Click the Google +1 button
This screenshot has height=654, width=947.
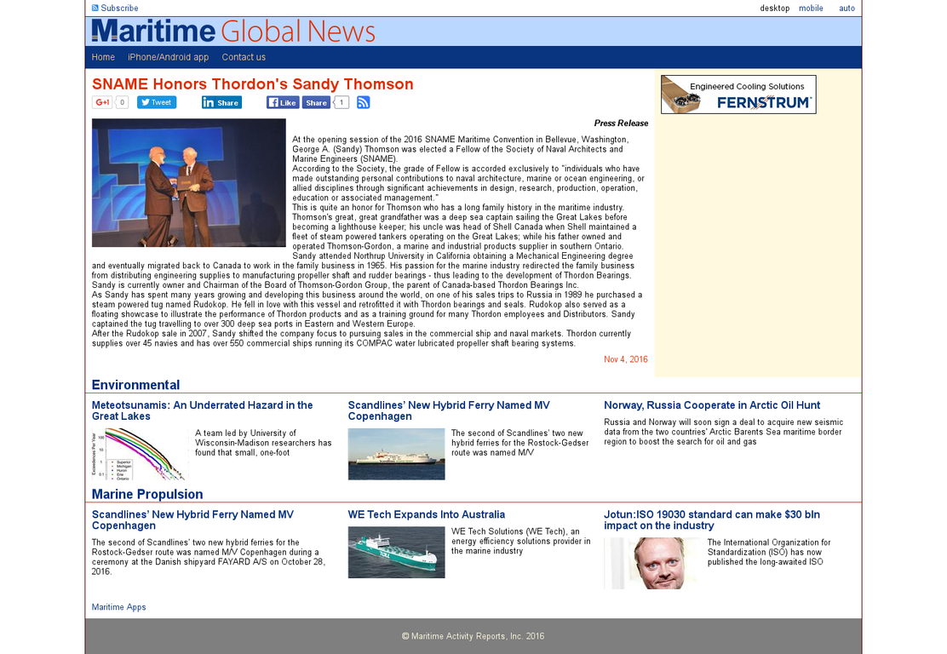coord(102,102)
